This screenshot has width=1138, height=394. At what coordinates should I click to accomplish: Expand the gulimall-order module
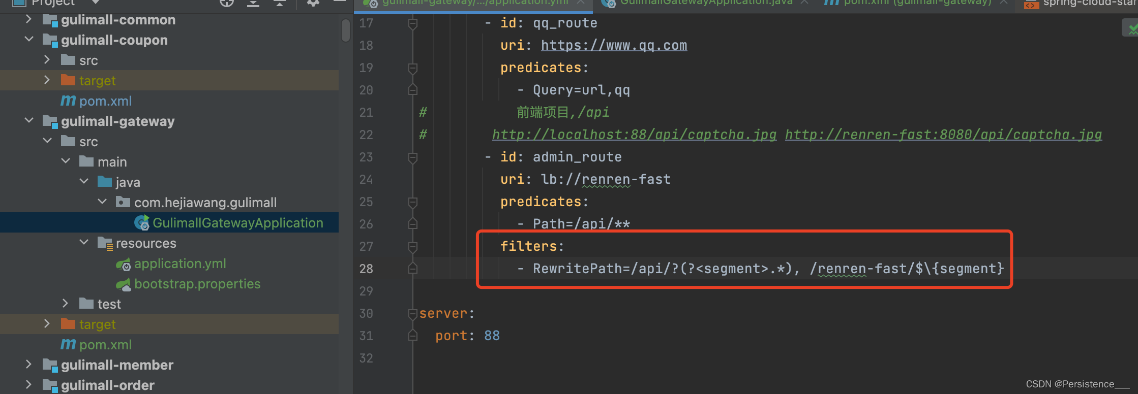click(29, 384)
